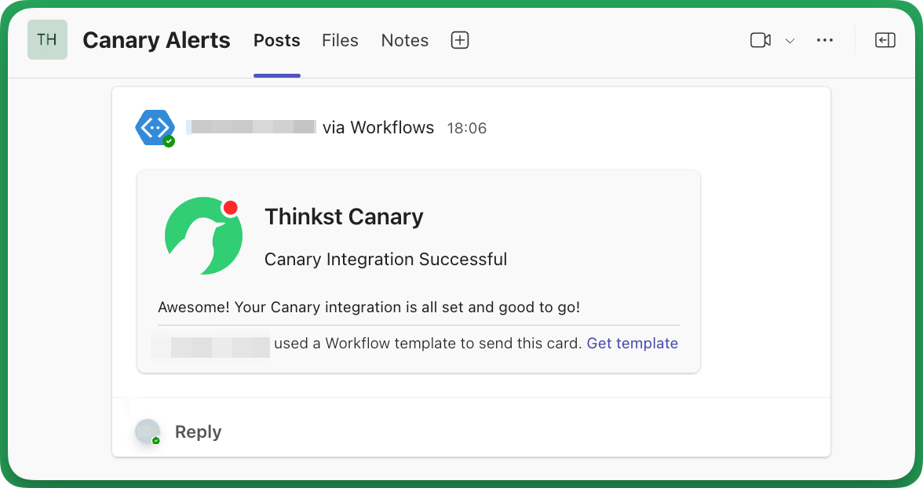Click the user avatar beside Reply
The image size is (923, 488).
pos(148,432)
